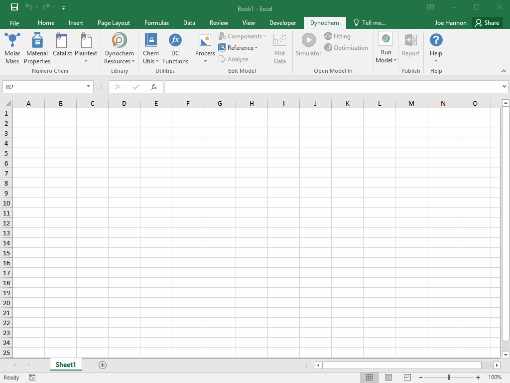Click the Sheet1 tab

click(66, 365)
